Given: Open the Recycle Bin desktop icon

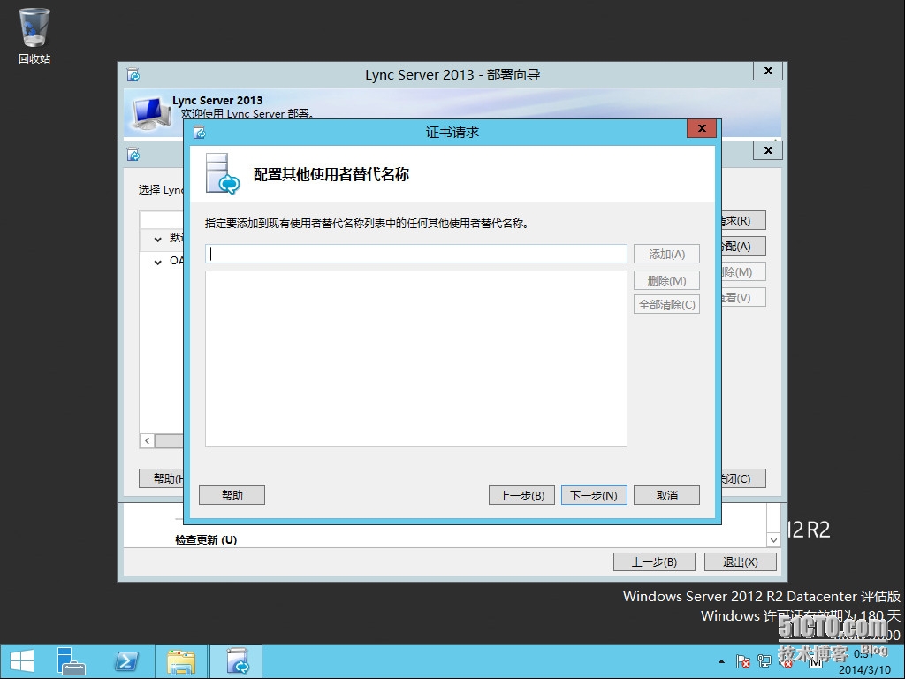Looking at the screenshot, I should pos(34,35).
